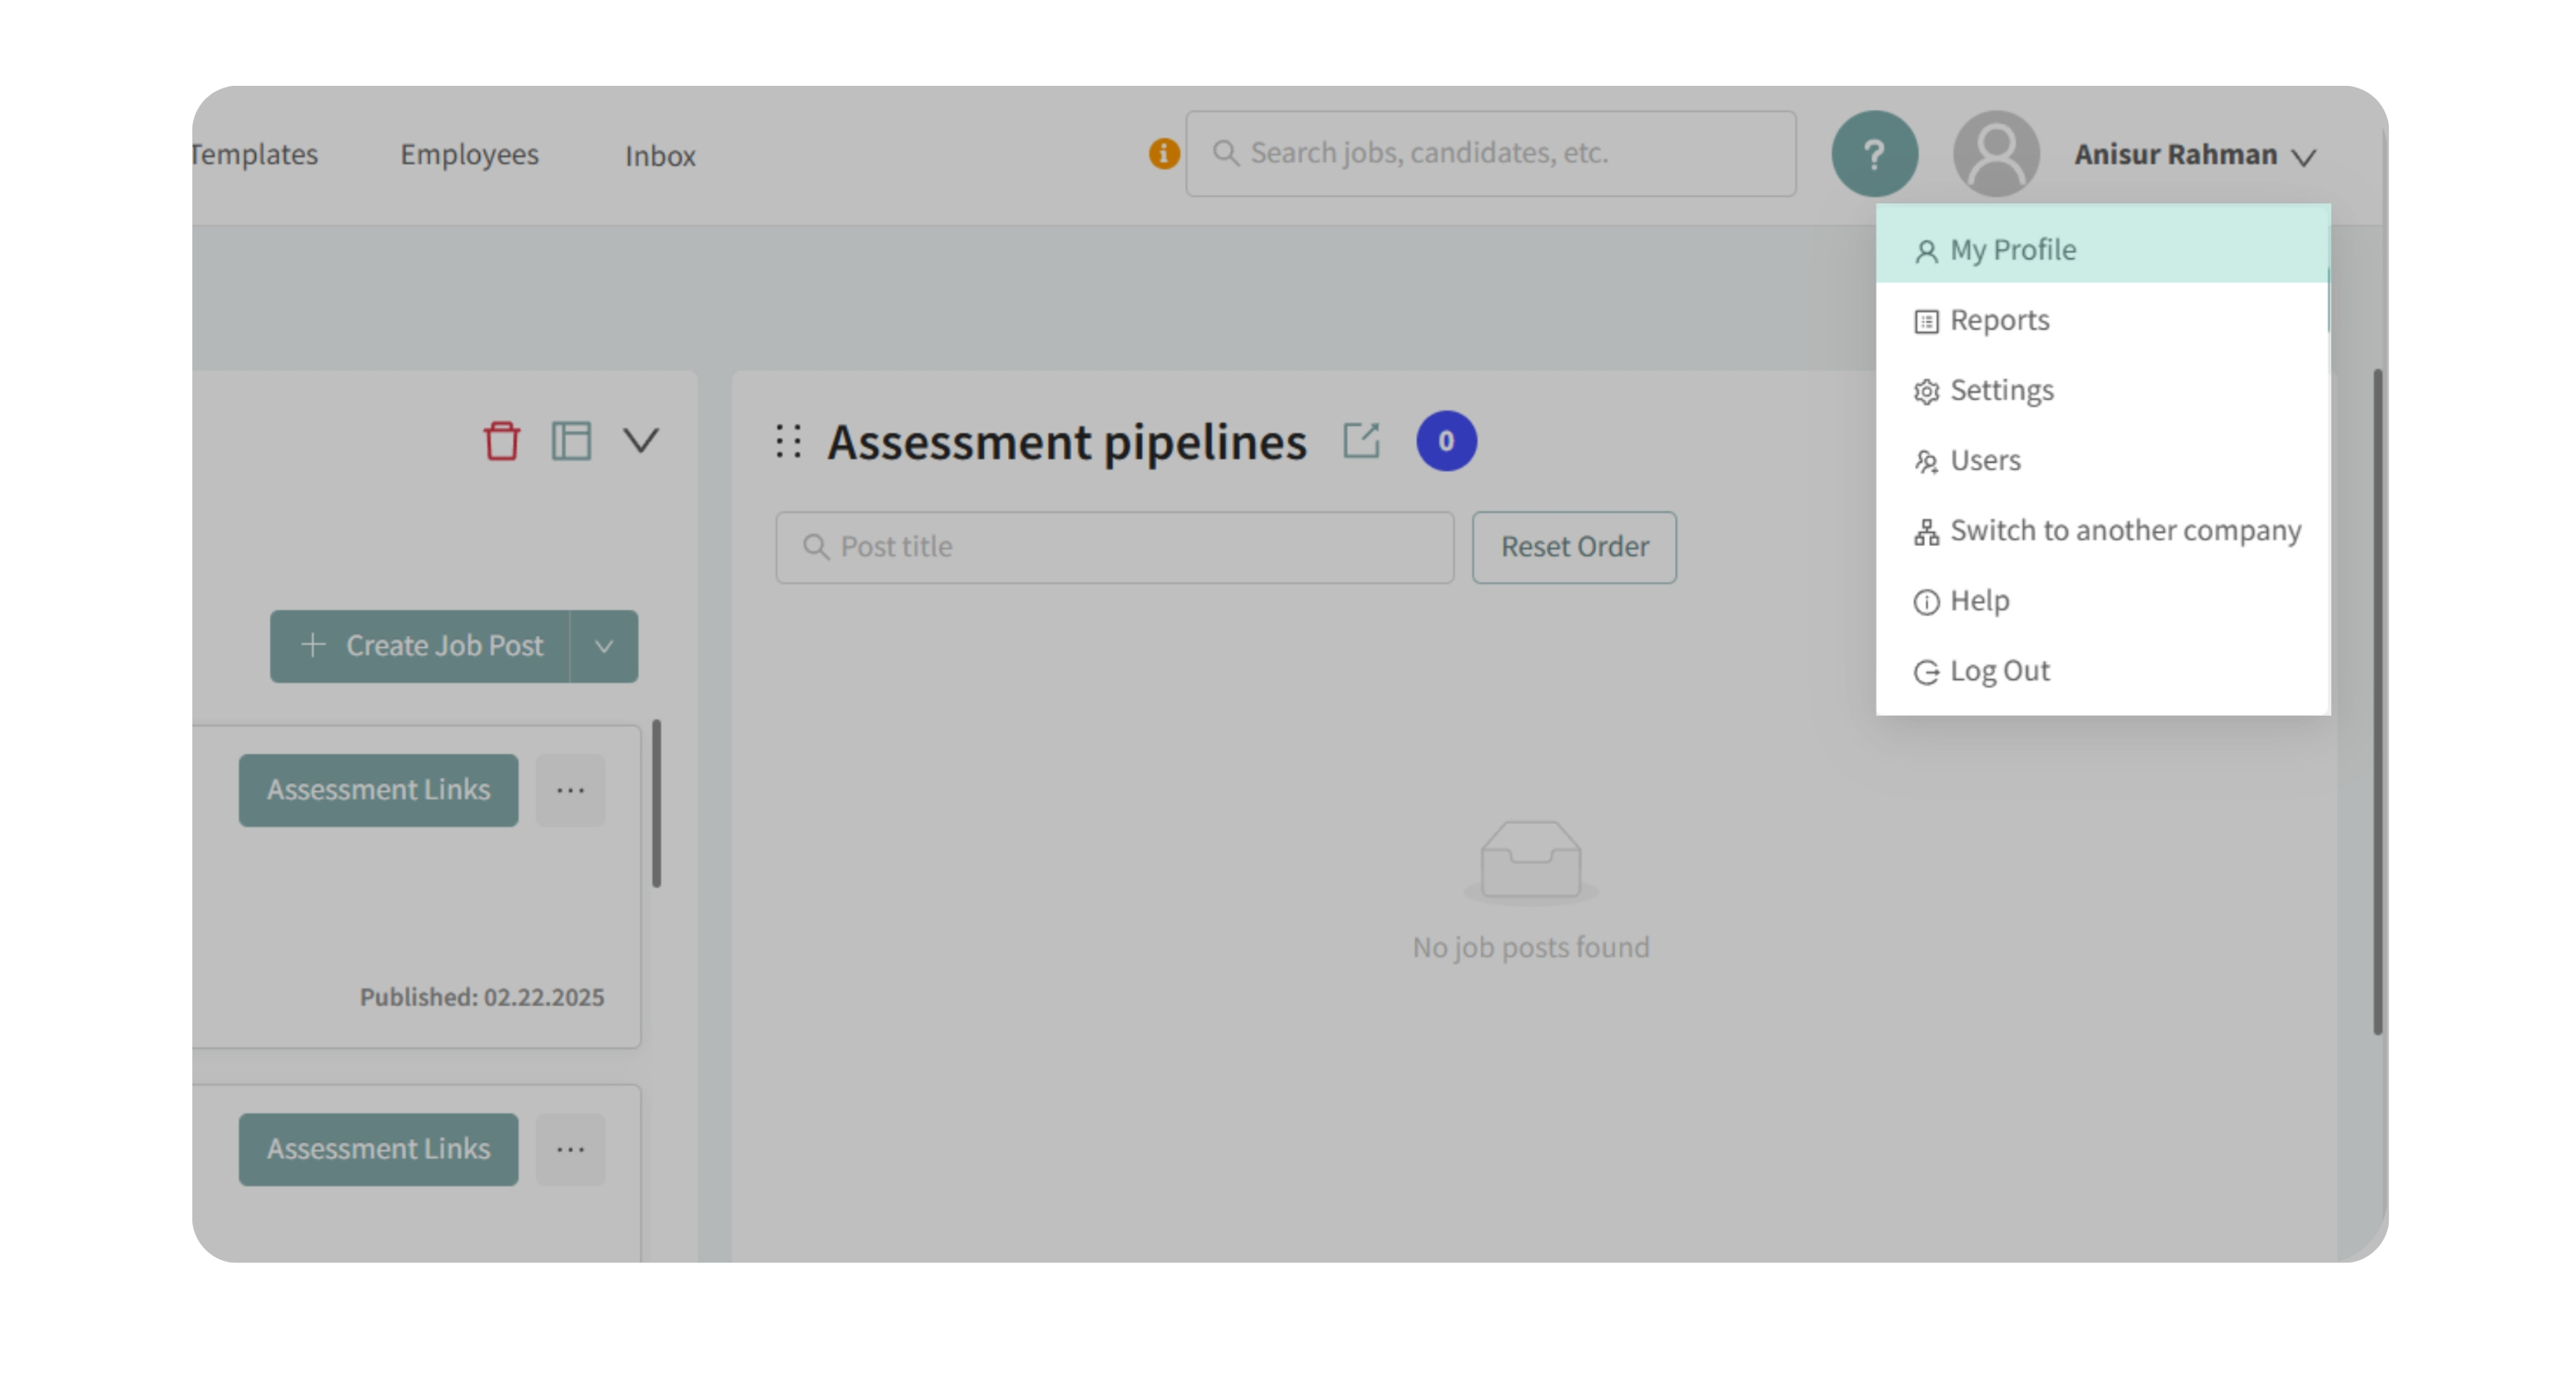
Task: Go to Inbox in the navigation
Action: click(x=660, y=156)
